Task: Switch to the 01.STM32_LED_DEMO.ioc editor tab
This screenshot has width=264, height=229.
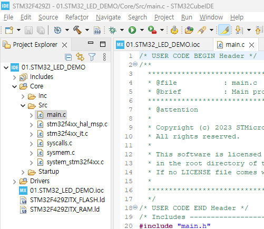Action: click(163, 45)
